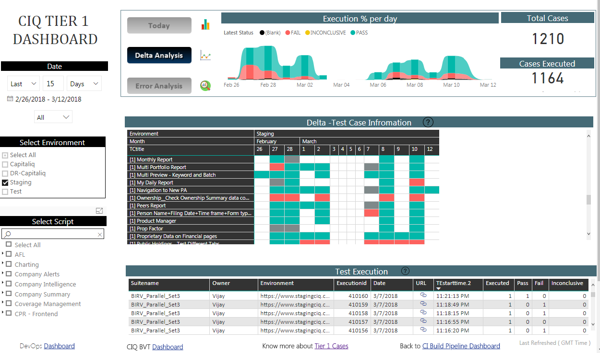Check the AFL script checkbox
Viewport: 600px width, 353px height.
(9, 254)
